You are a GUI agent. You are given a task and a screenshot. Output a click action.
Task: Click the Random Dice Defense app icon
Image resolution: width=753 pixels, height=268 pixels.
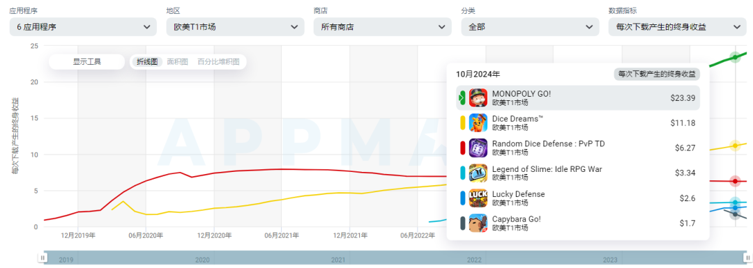click(x=478, y=148)
